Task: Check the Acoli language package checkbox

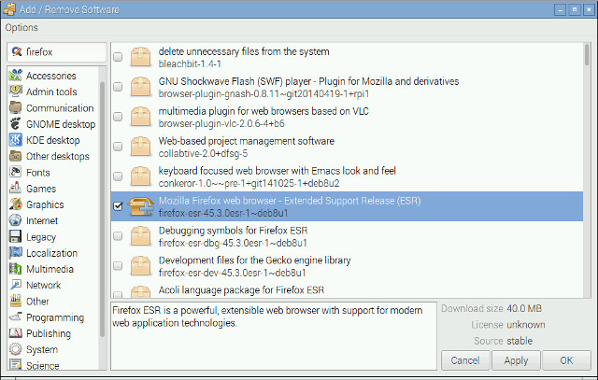Action: coord(118,295)
